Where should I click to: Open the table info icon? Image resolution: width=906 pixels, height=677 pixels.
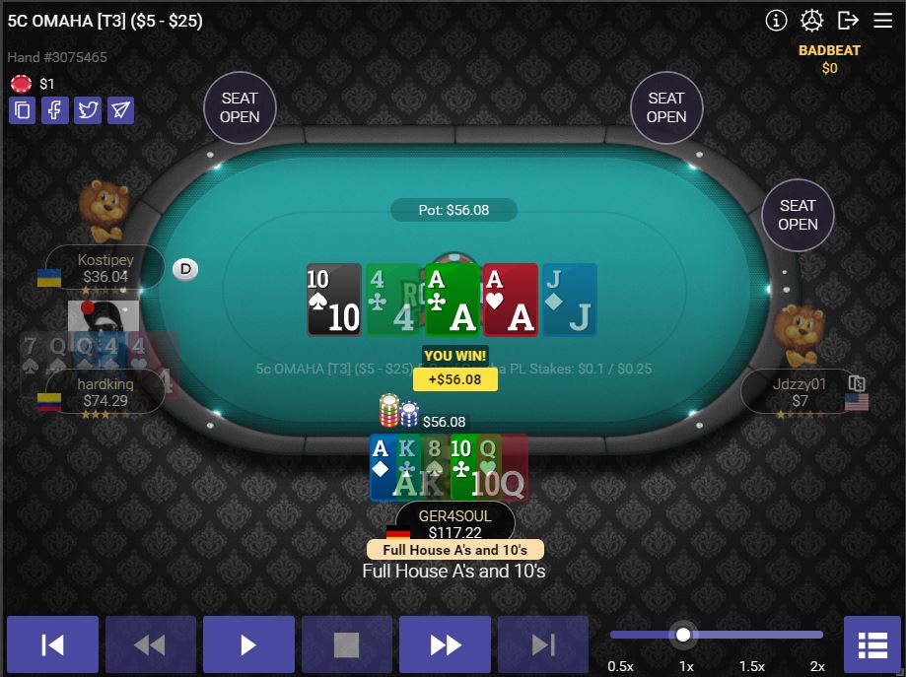pyautogui.click(x=776, y=21)
